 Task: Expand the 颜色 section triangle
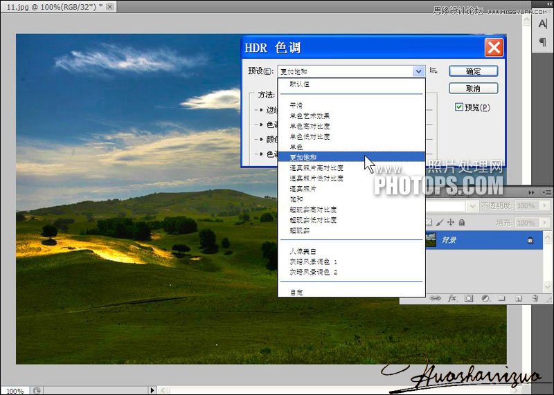(261, 139)
